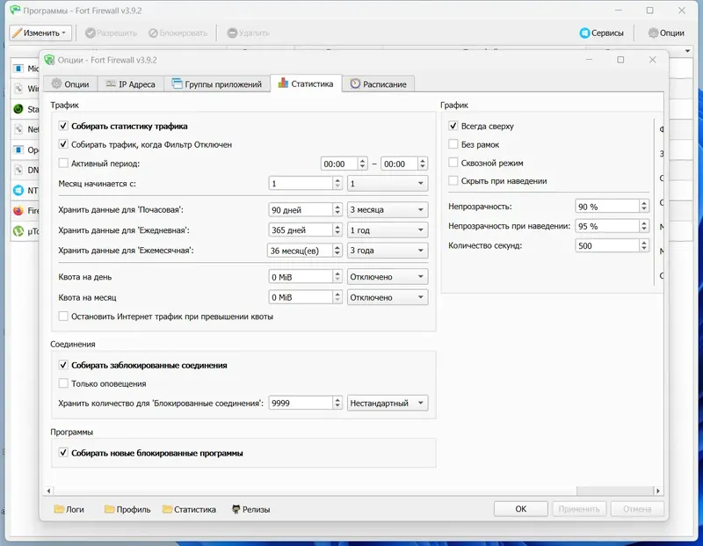Click the horizontal scrollbar right arrow
This screenshot has height=546, width=703.
(x=657, y=491)
